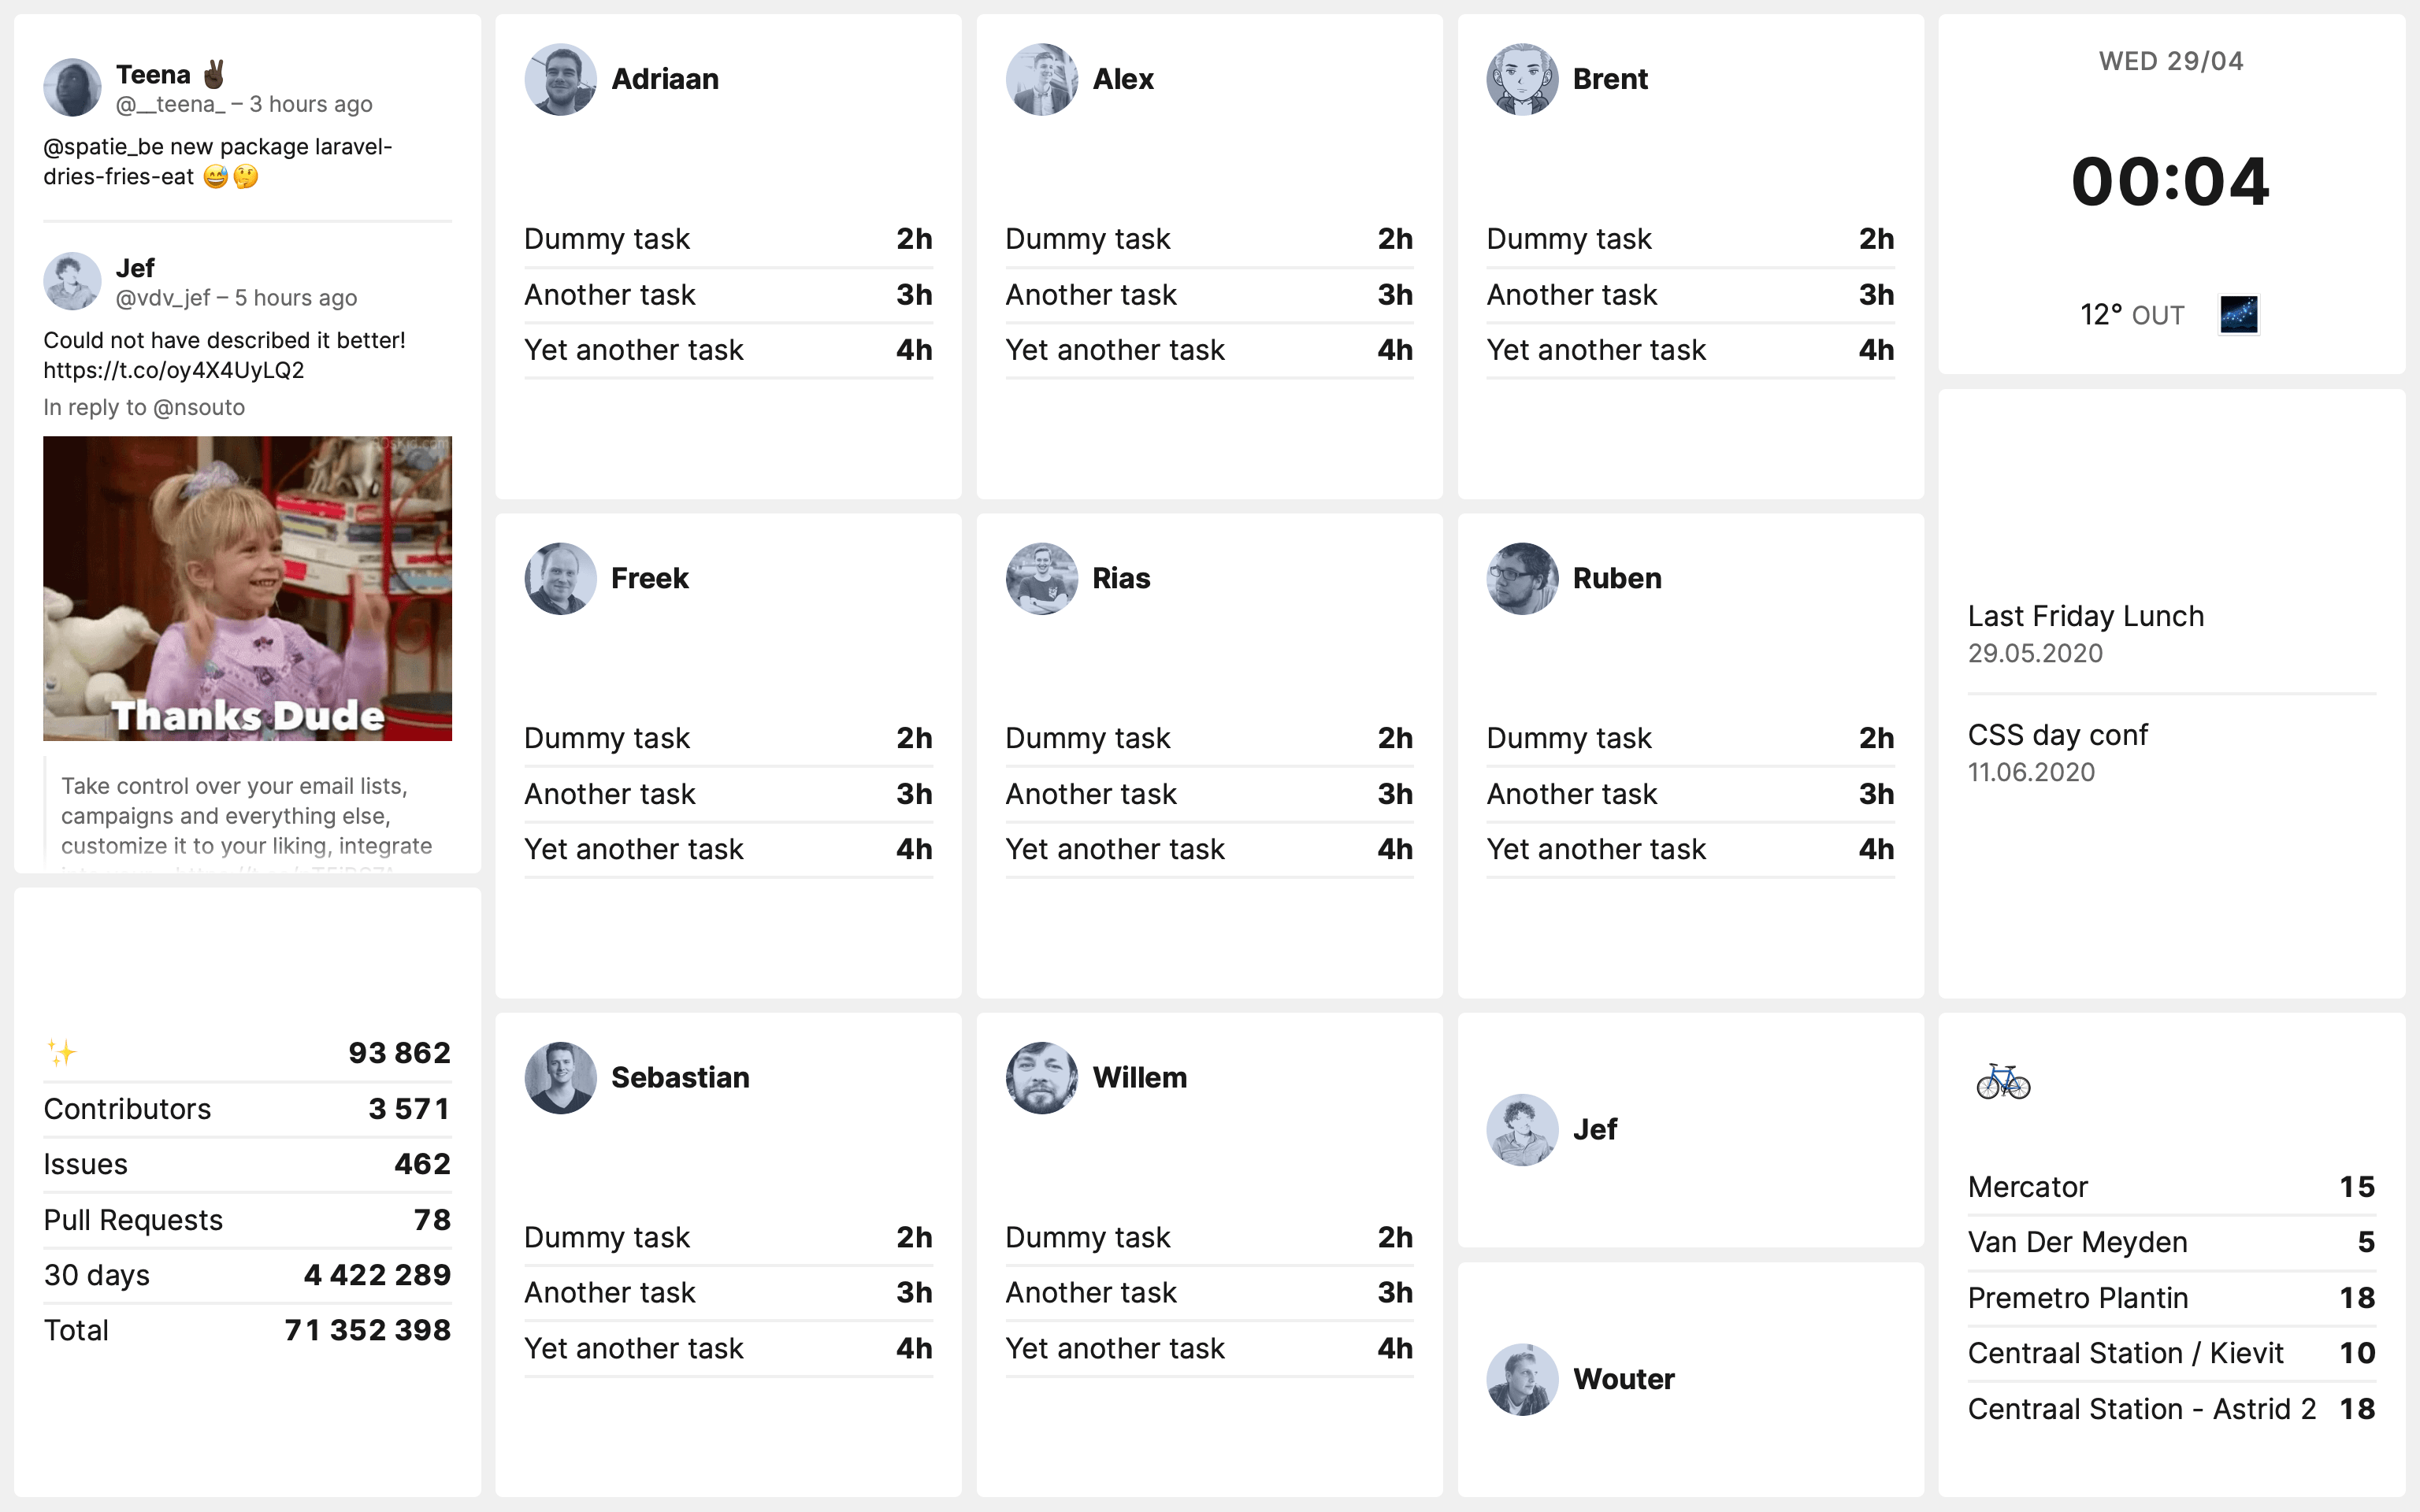Click Brent's cartoon avatar
Viewport: 2420px width, 1512px height.
tap(1522, 79)
